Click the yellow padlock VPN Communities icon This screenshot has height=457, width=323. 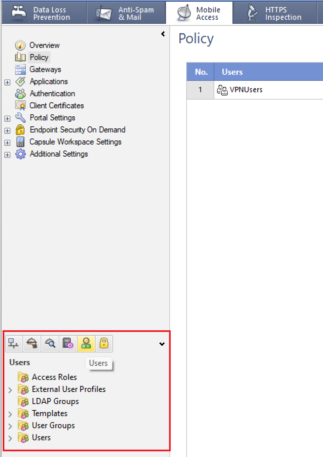(x=104, y=343)
